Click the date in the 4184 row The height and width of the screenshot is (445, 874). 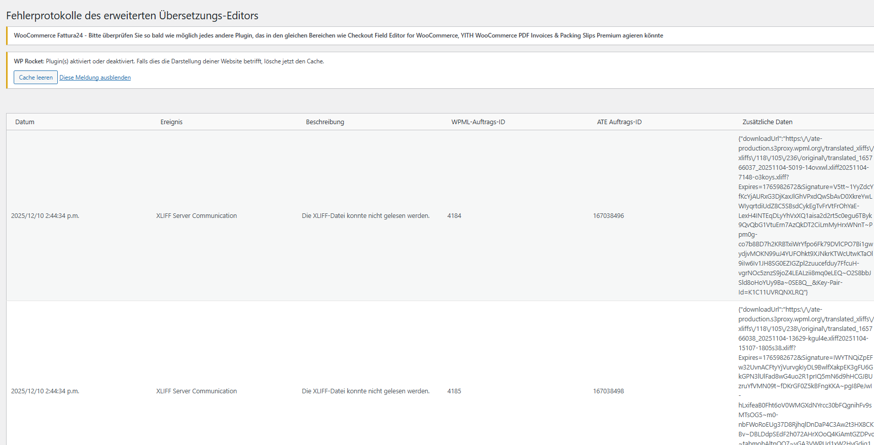(45, 216)
